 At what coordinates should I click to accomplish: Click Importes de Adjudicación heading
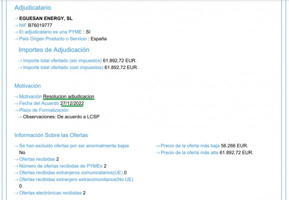(x=54, y=50)
